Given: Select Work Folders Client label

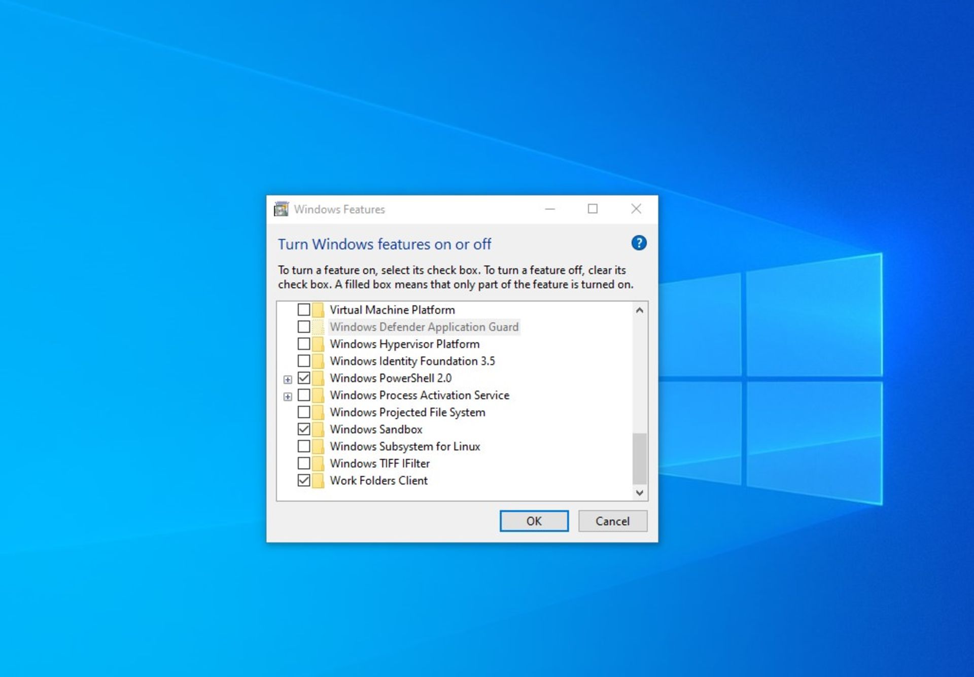Looking at the screenshot, I should point(378,480).
